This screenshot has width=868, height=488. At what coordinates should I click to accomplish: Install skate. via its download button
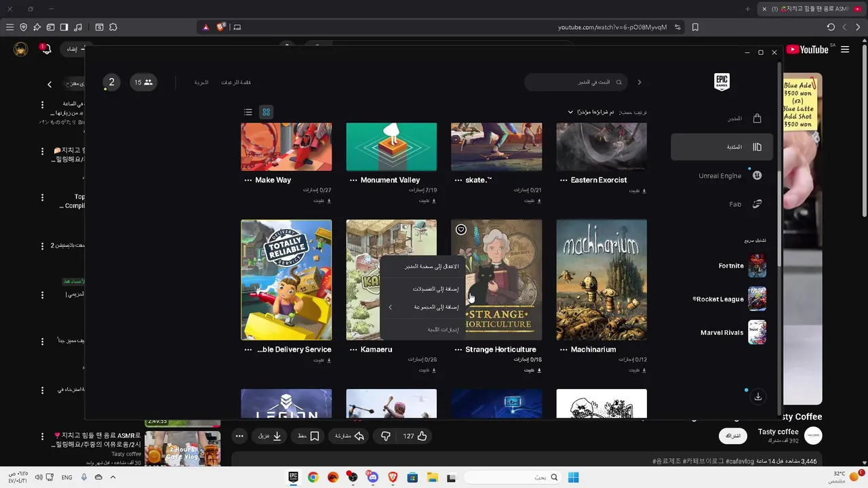pyautogui.click(x=532, y=201)
